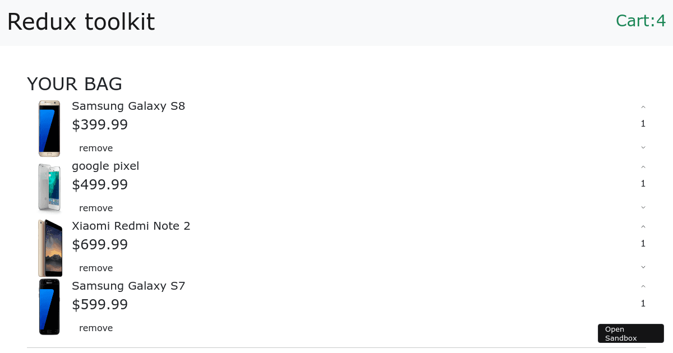
Task: Decrease Samsung Galaxy S8 quantity with down chevron
Action: pos(643,147)
